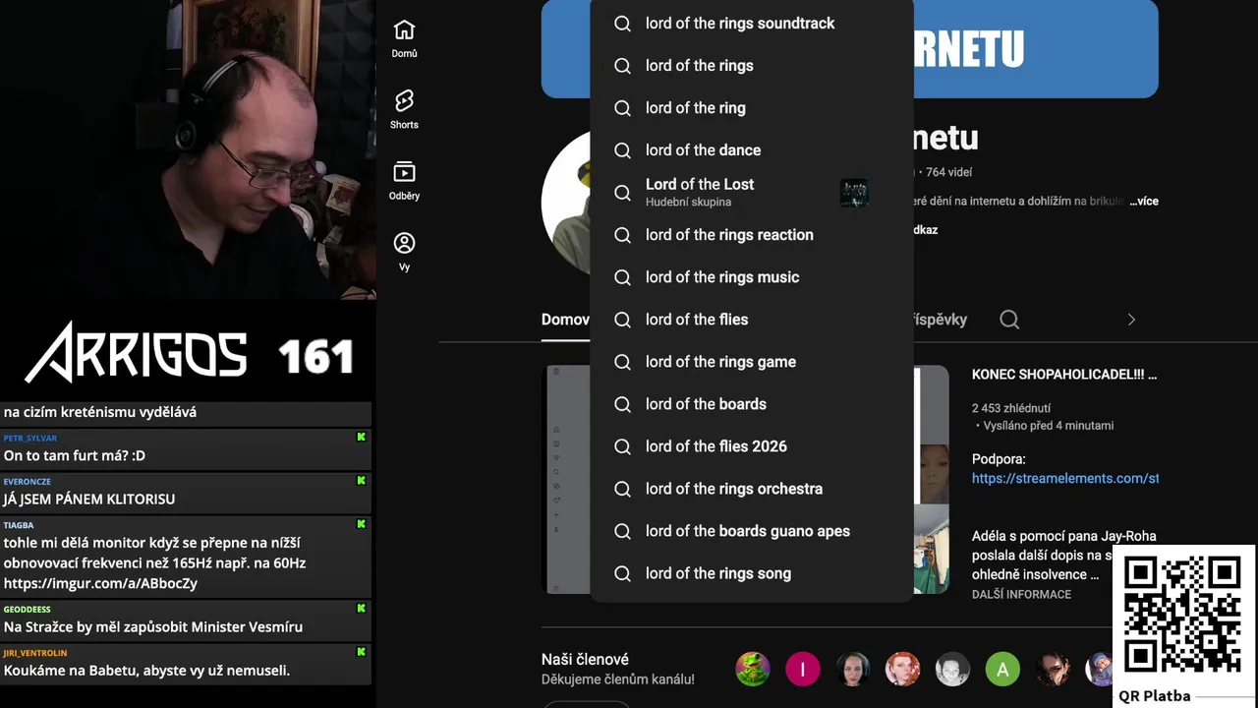Pick suggestion lord of the rings orchestra

tap(752, 489)
